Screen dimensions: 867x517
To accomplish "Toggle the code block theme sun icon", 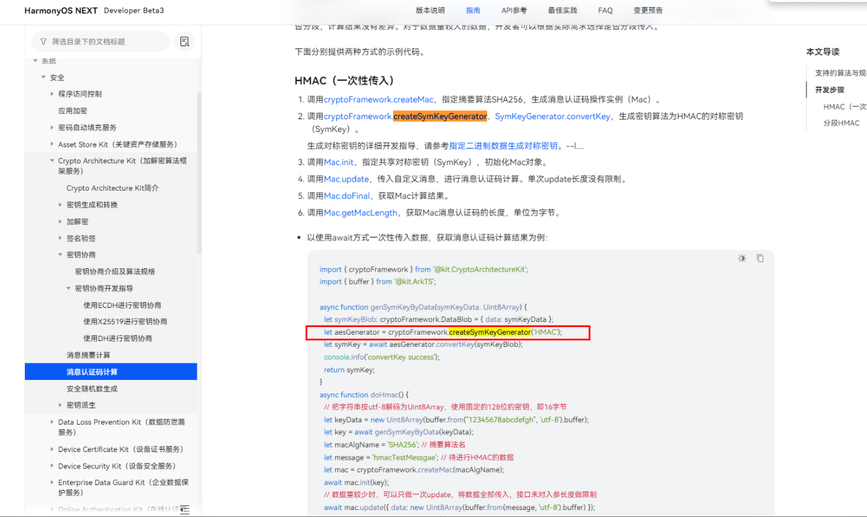I will pyautogui.click(x=742, y=258).
